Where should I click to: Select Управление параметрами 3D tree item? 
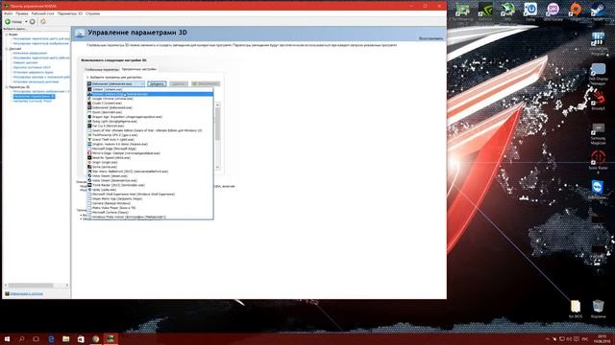click(34, 96)
